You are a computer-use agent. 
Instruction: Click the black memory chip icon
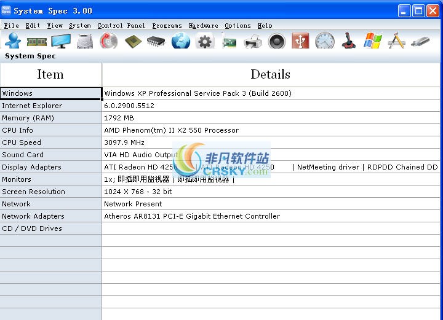click(156, 41)
